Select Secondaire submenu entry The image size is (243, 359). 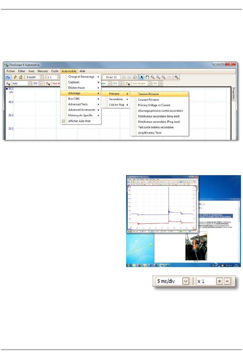coord(116,99)
